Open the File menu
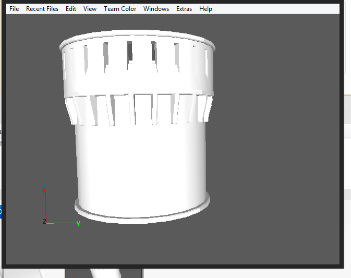This screenshot has width=351, height=278. 14,9
